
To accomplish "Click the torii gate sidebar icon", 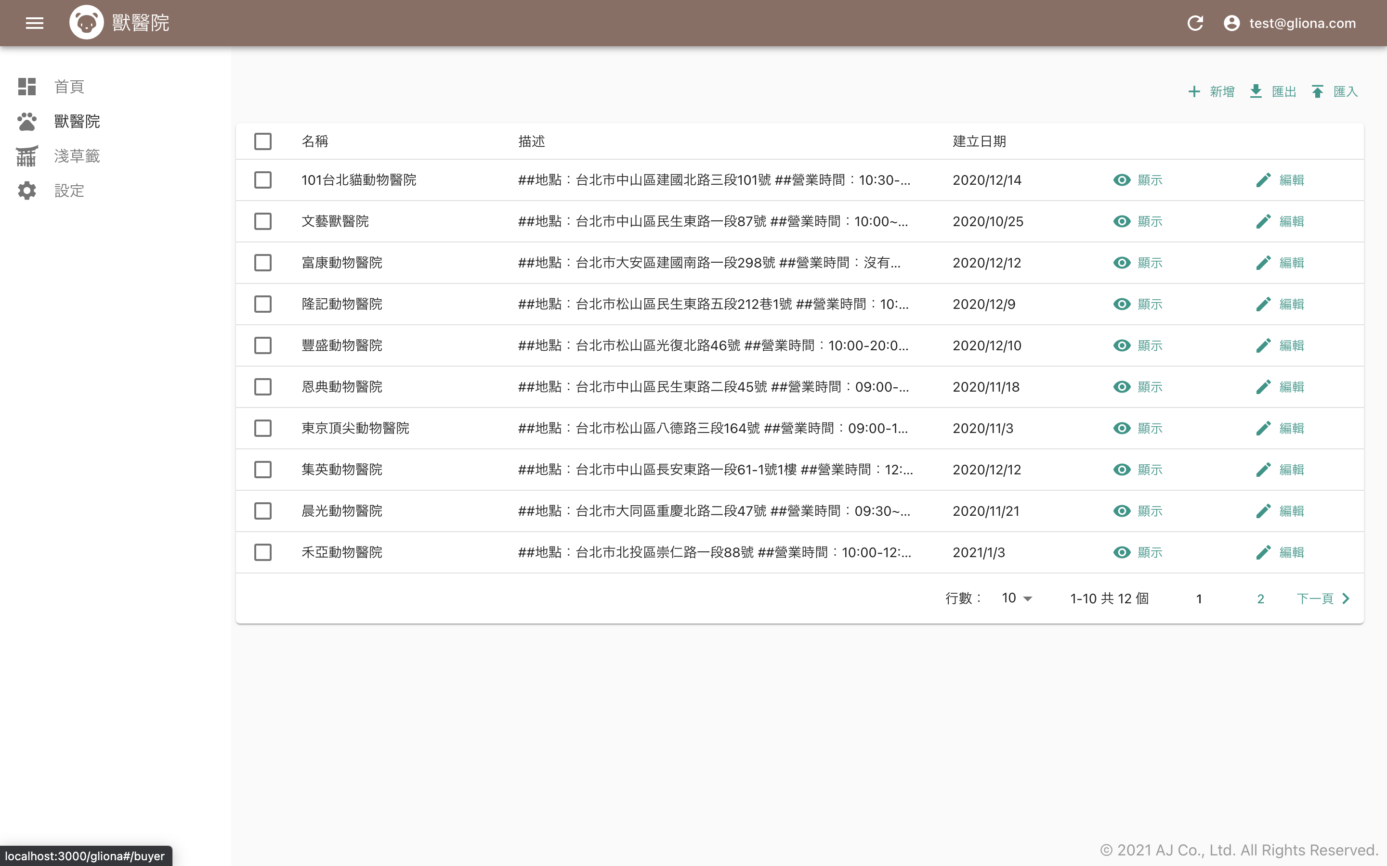I will click(27, 156).
